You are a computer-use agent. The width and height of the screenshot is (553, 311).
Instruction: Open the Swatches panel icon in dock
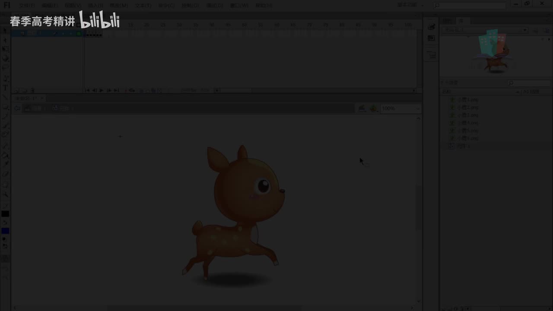pyautogui.click(x=431, y=38)
